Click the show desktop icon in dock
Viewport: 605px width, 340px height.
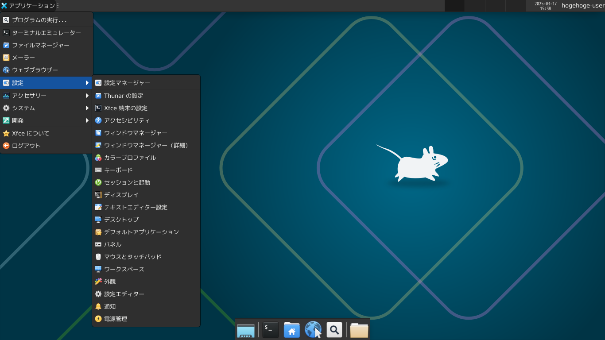coord(246,330)
